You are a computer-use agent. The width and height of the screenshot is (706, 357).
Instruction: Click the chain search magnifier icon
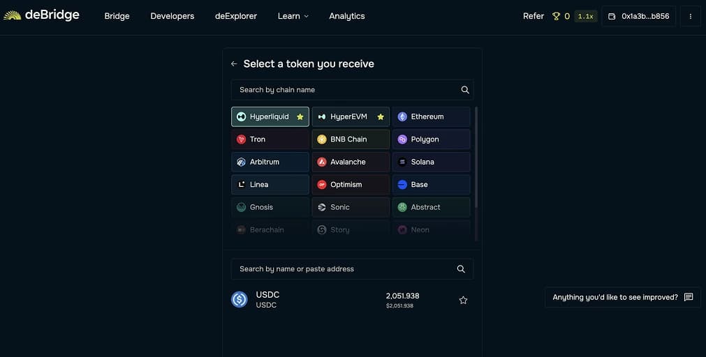click(x=465, y=90)
